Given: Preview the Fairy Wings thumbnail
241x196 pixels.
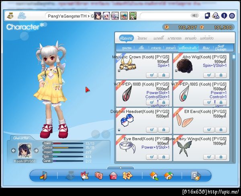Looking at the screenshot, I should coord(184,148).
